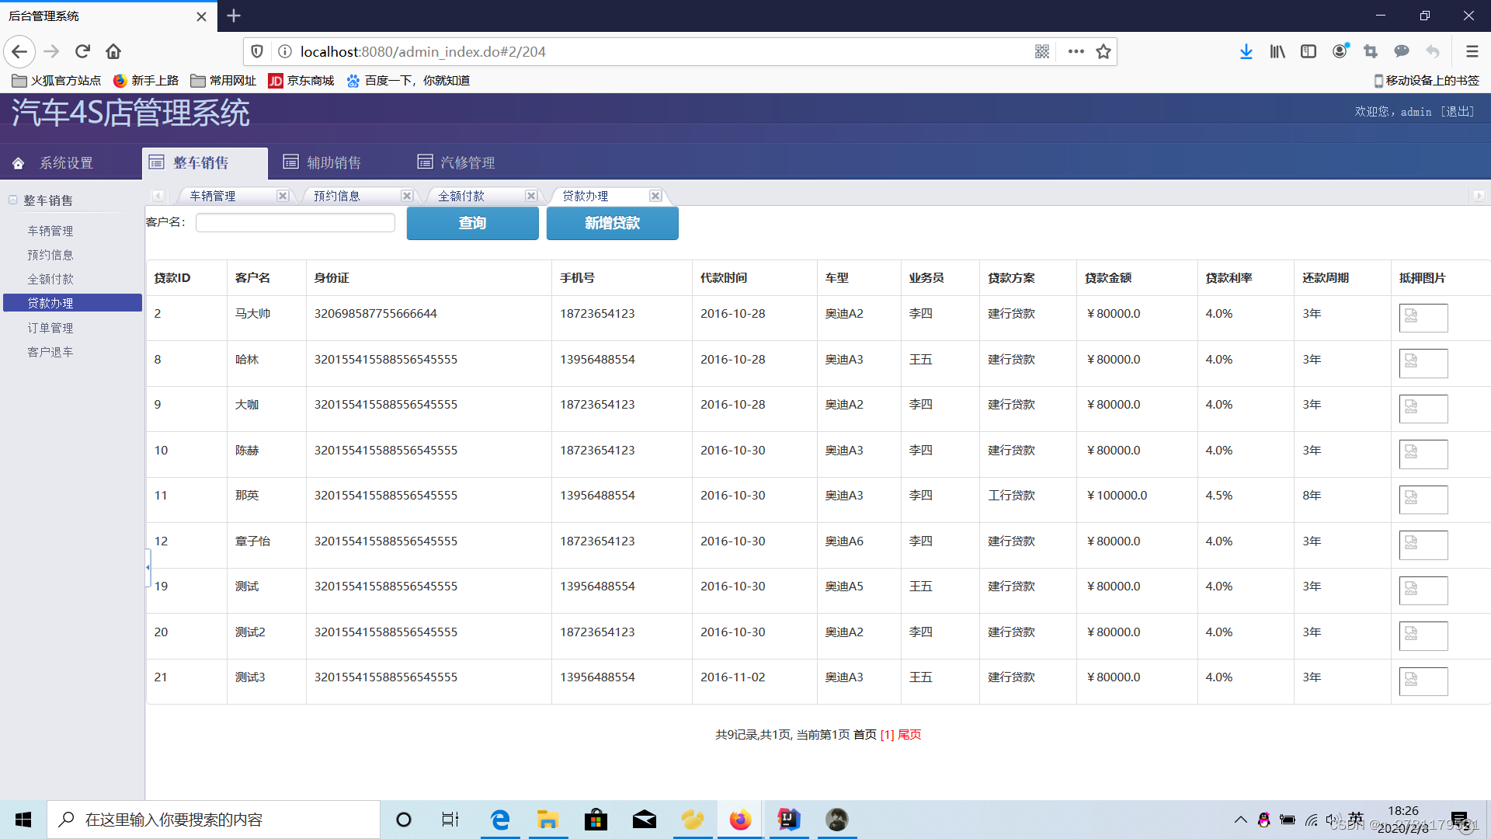Open the Windows Start menu
Image resolution: width=1491 pixels, height=839 pixels.
(23, 820)
